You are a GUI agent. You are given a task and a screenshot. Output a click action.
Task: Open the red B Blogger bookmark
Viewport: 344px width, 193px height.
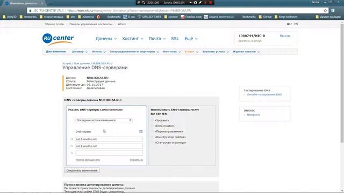coord(98,17)
